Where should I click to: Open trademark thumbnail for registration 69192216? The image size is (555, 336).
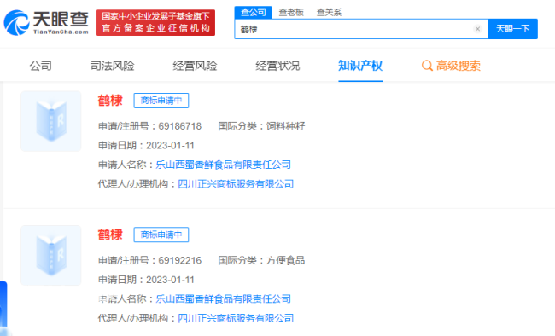[51, 255]
